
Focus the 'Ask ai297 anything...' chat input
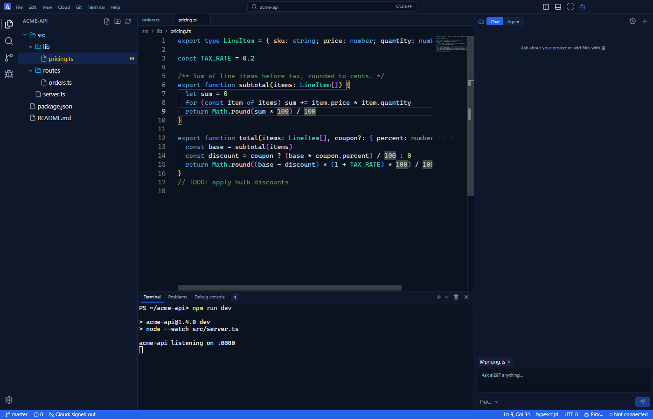pyautogui.click(x=563, y=380)
